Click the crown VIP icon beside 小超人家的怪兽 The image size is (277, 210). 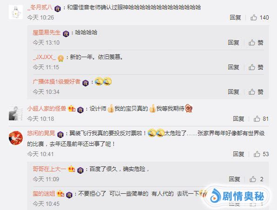point(72,109)
